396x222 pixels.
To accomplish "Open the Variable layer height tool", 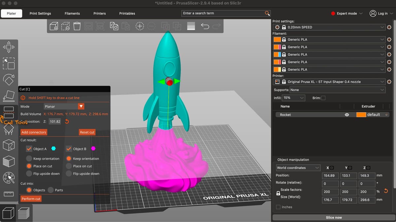I will click(x=191, y=26).
